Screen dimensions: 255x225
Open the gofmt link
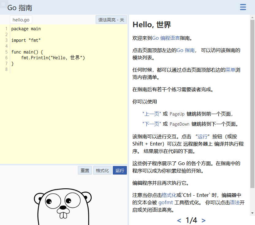coord(166,202)
